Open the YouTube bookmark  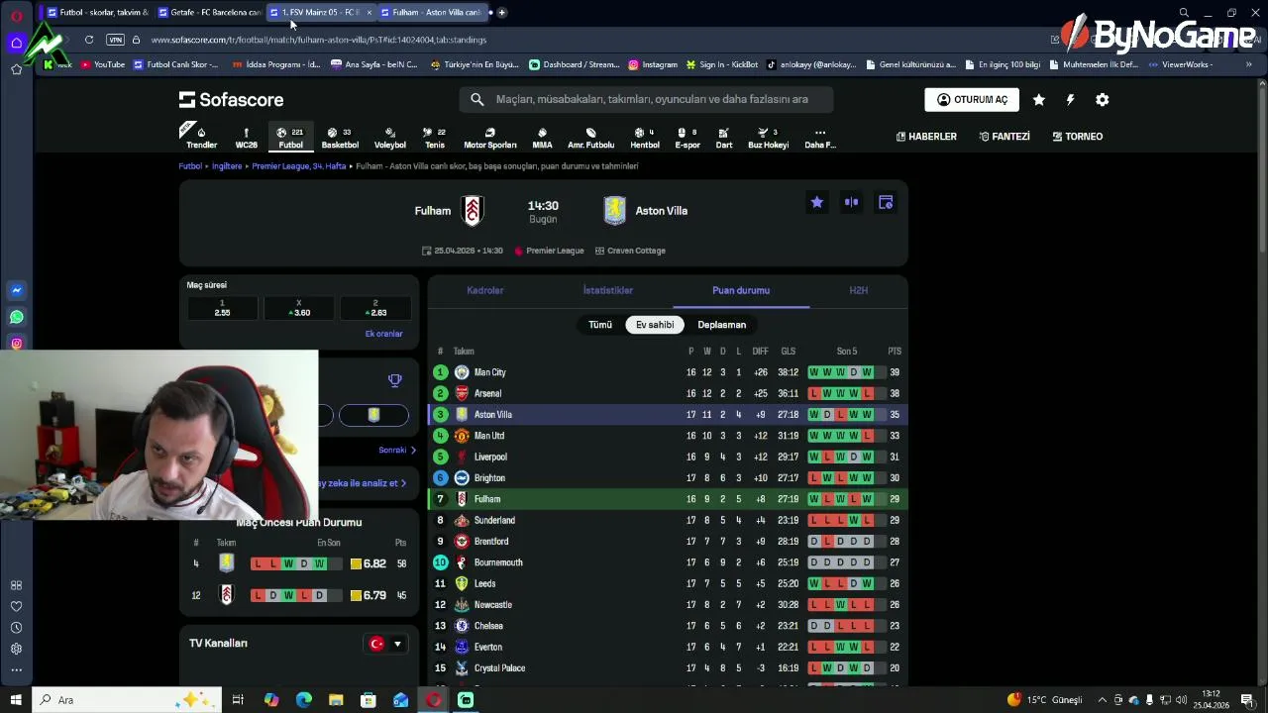tap(103, 64)
